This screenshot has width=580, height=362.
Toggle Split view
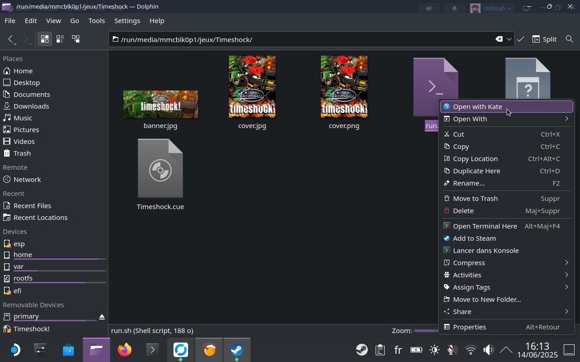(544, 39)
